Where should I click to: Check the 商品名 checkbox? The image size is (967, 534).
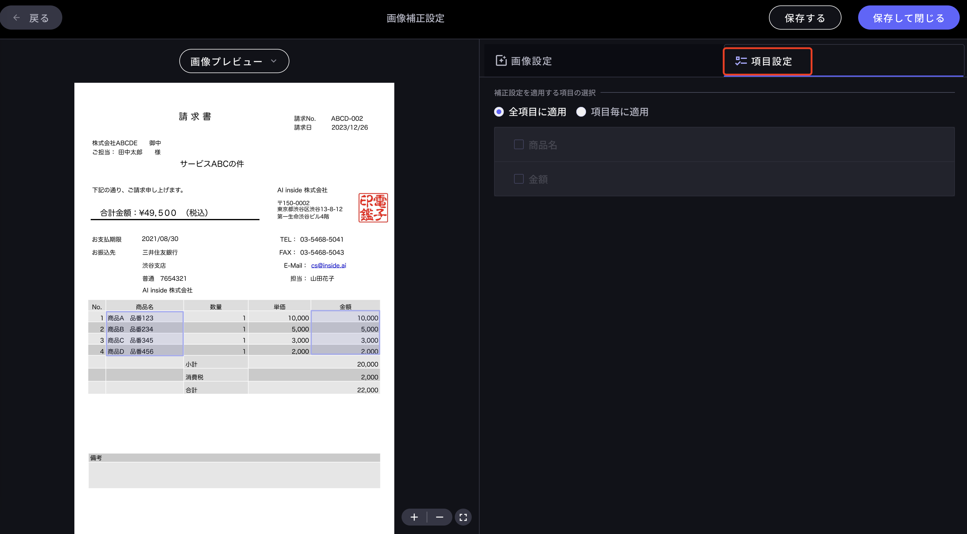519,144
